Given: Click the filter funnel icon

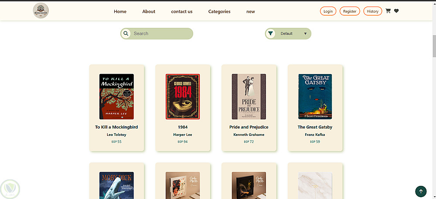Looking at the screenshot, I should coord(270,34).
